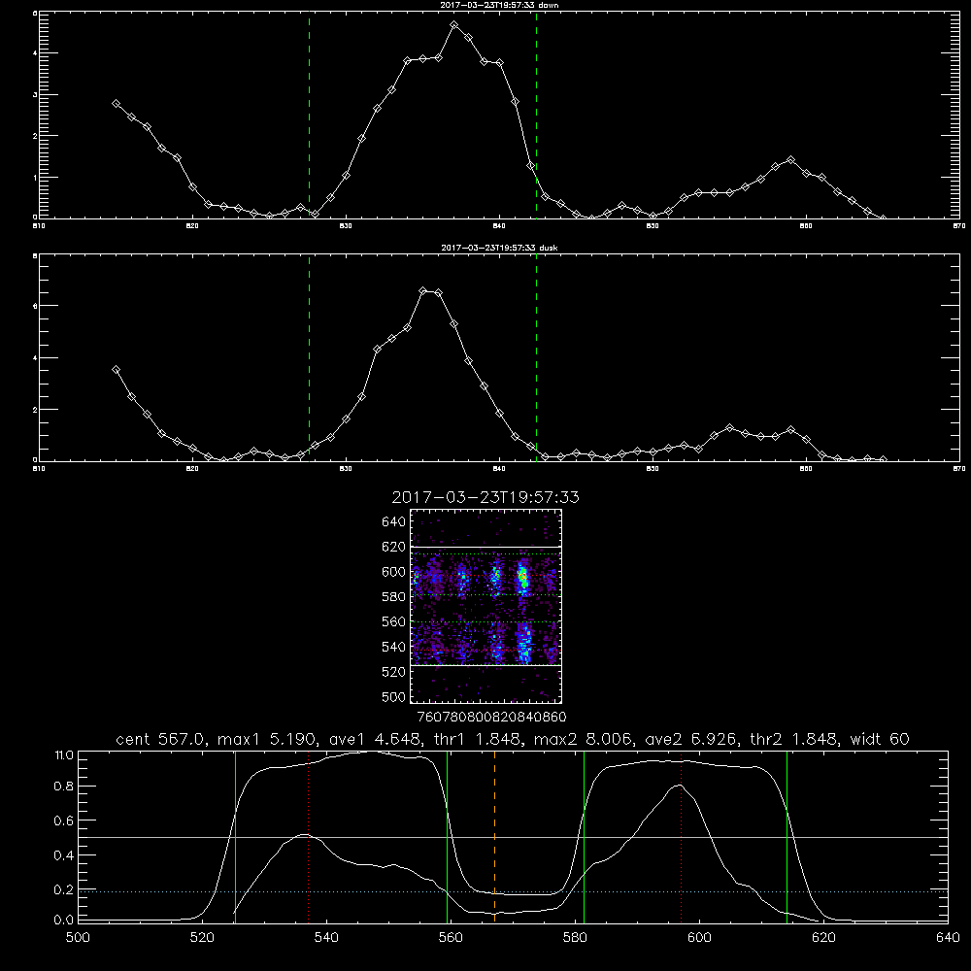971x971 pixels.
Task: Click the taller peak near 597 in bottom plot
Action: pos(680,786)
